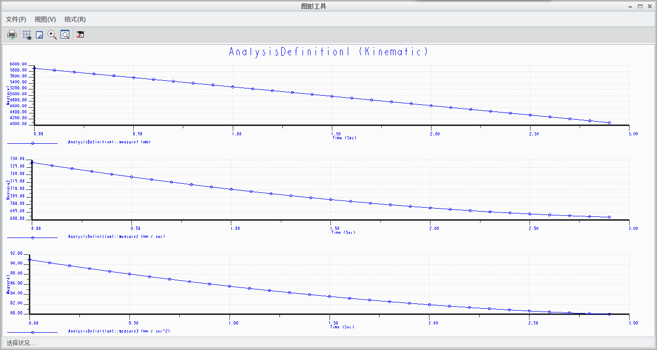The image size is (657, 350).
Task: Open the 视图(V) menu
Action: click(45, 19)
